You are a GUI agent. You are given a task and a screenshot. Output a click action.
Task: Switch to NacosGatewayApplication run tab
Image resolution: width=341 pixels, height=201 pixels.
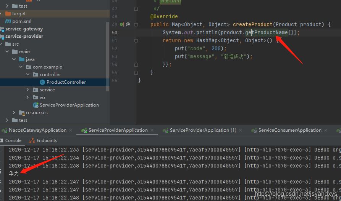click(37, 130)
